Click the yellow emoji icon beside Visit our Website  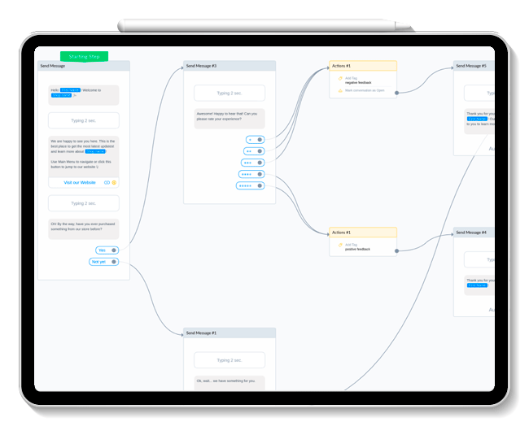(x=114, y=183)
